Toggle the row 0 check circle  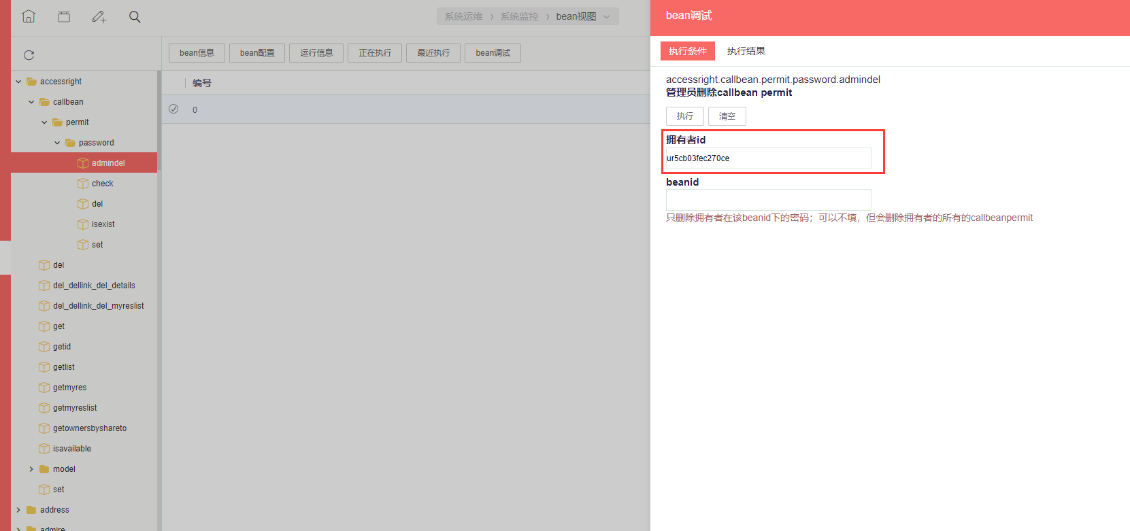coord(173,109)
